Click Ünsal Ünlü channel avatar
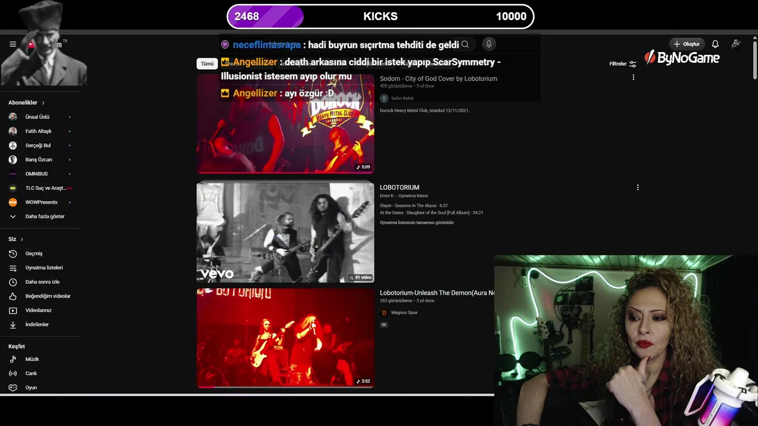The height and width of the screenshot is (426, 758). click(13, 117)
